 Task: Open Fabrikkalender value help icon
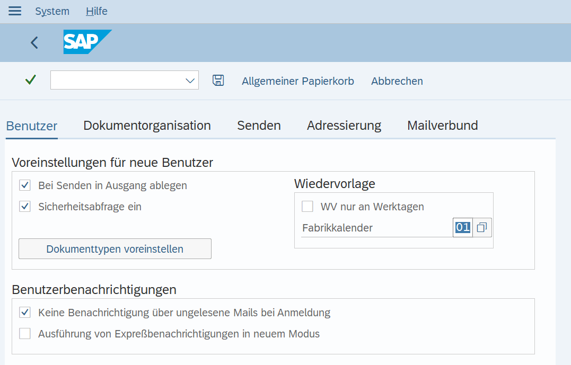(x=482, y=227)
